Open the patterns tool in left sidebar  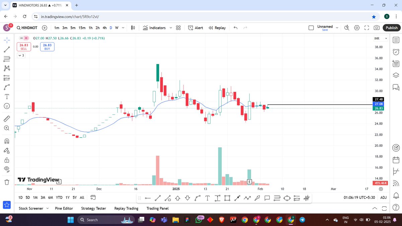click(x=7, y=68)
